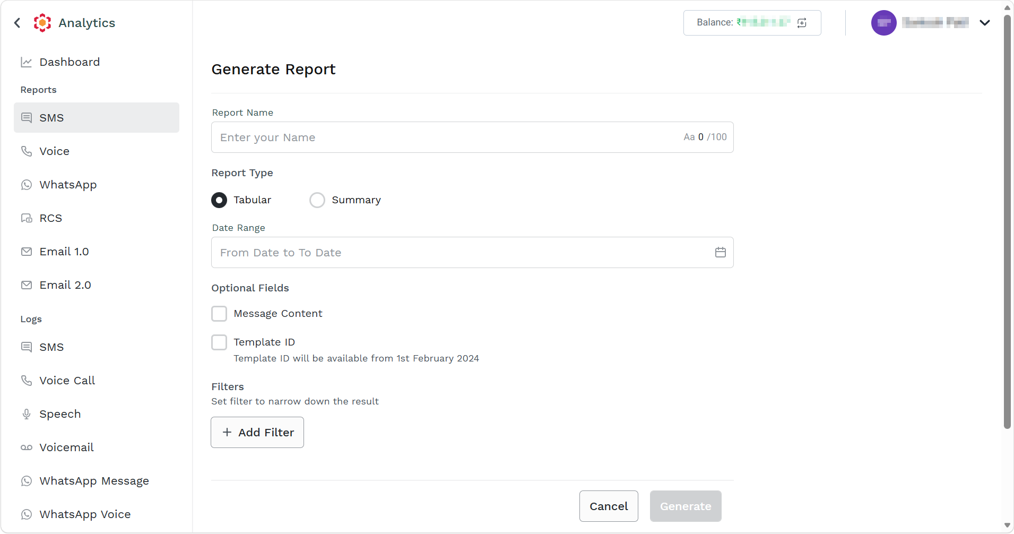Open the From Date to To Date picker
Viewport: 1014px width, 534px height.
click(472, 253)
